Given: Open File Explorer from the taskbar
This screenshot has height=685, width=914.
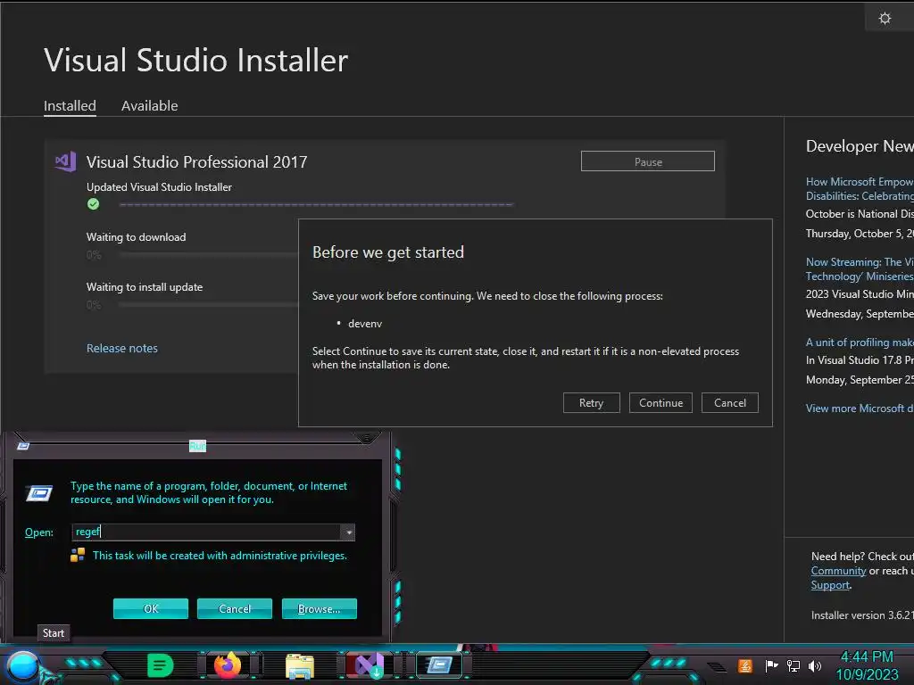Looking at the screenshot, I should coord(300,665).
